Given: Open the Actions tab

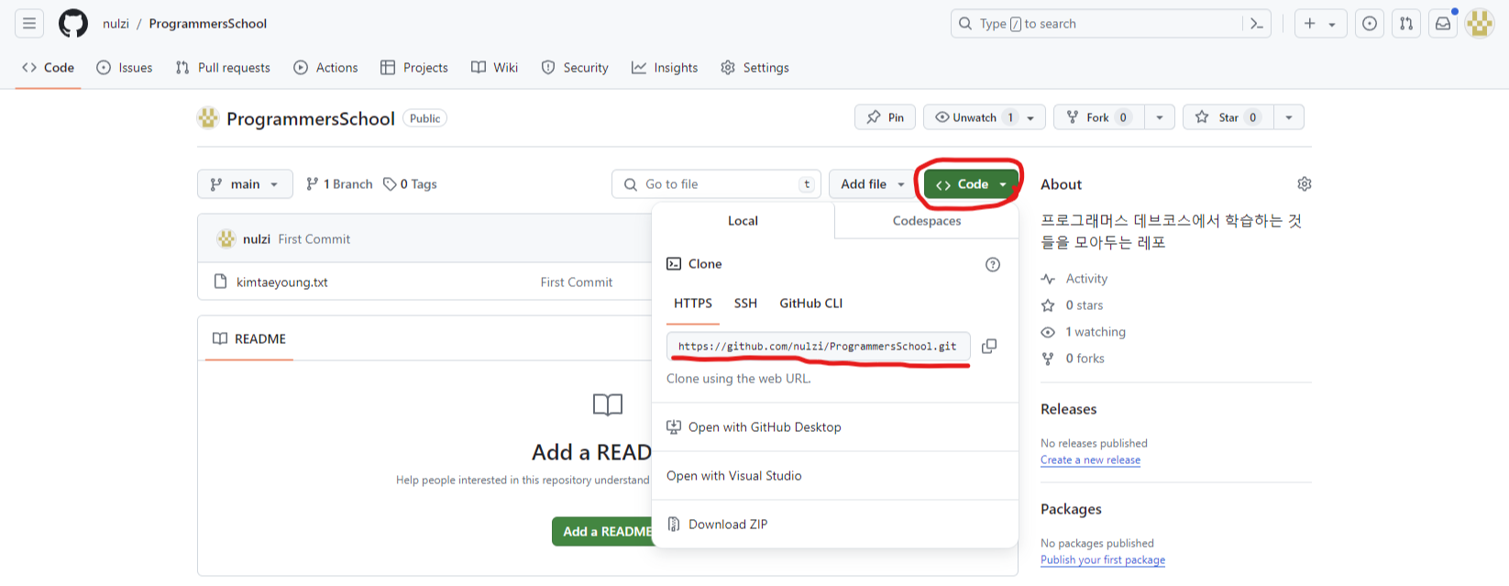Looking at the screenshot, I should coord(325,68).
